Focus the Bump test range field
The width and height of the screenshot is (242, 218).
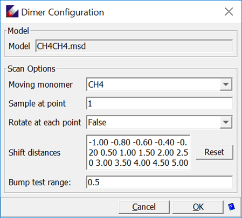click(x=160, y=182)
